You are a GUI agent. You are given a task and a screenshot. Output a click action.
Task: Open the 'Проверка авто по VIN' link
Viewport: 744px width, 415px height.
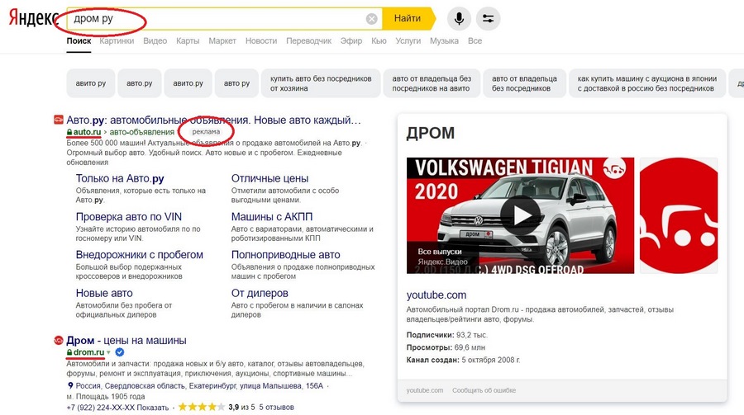click(x=128, y=217)
